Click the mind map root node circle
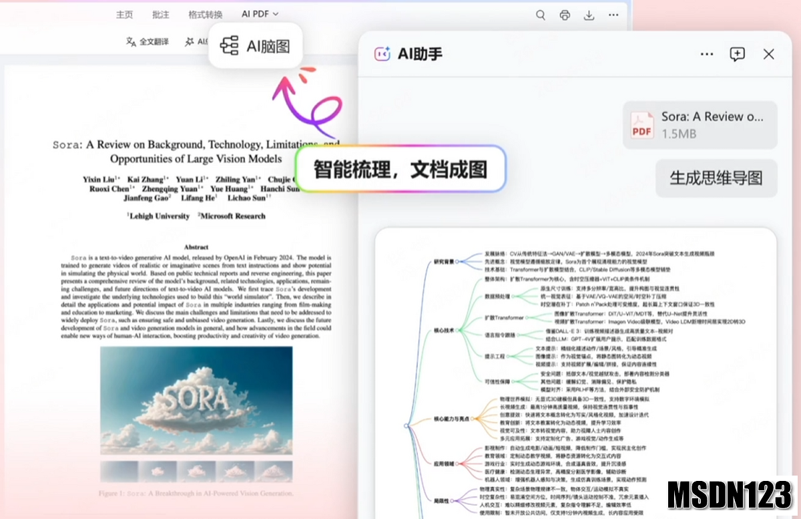Image resolution: width=801 pixels, height=519 pixels. pyautogui.click(x=405, y=425)
